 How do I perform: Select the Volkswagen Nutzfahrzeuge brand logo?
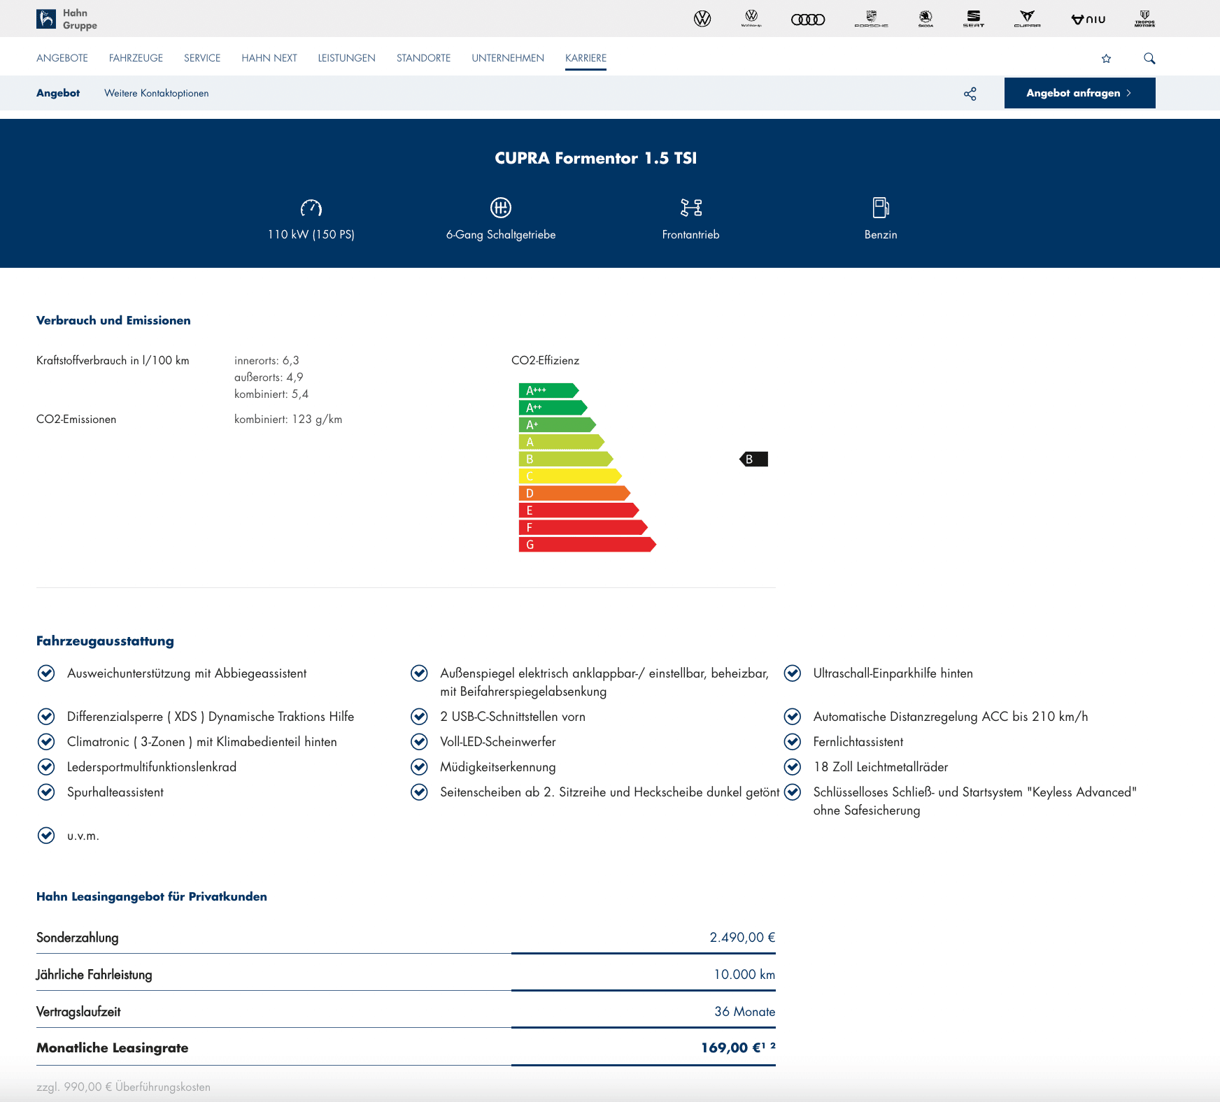(751, 19)
